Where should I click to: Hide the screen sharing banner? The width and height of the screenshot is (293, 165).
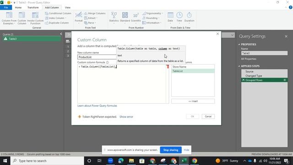186,150
